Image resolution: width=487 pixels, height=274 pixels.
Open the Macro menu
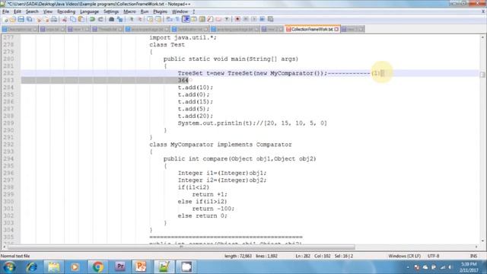[129, 11]
